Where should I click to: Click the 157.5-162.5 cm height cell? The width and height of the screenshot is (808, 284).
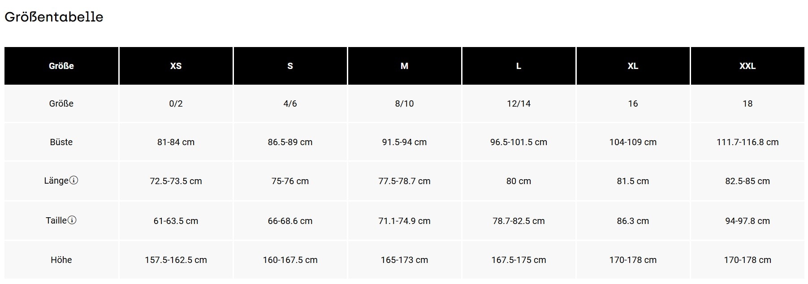176,260
